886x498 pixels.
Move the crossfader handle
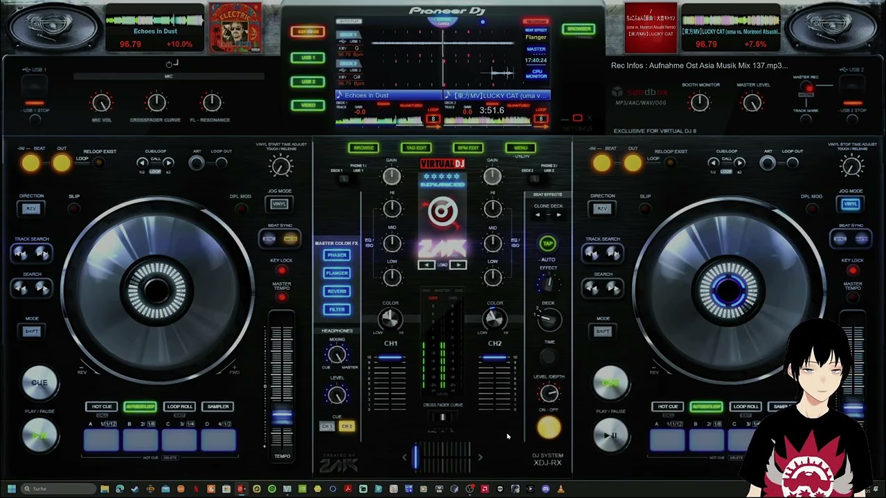click(x=416, y=457)
